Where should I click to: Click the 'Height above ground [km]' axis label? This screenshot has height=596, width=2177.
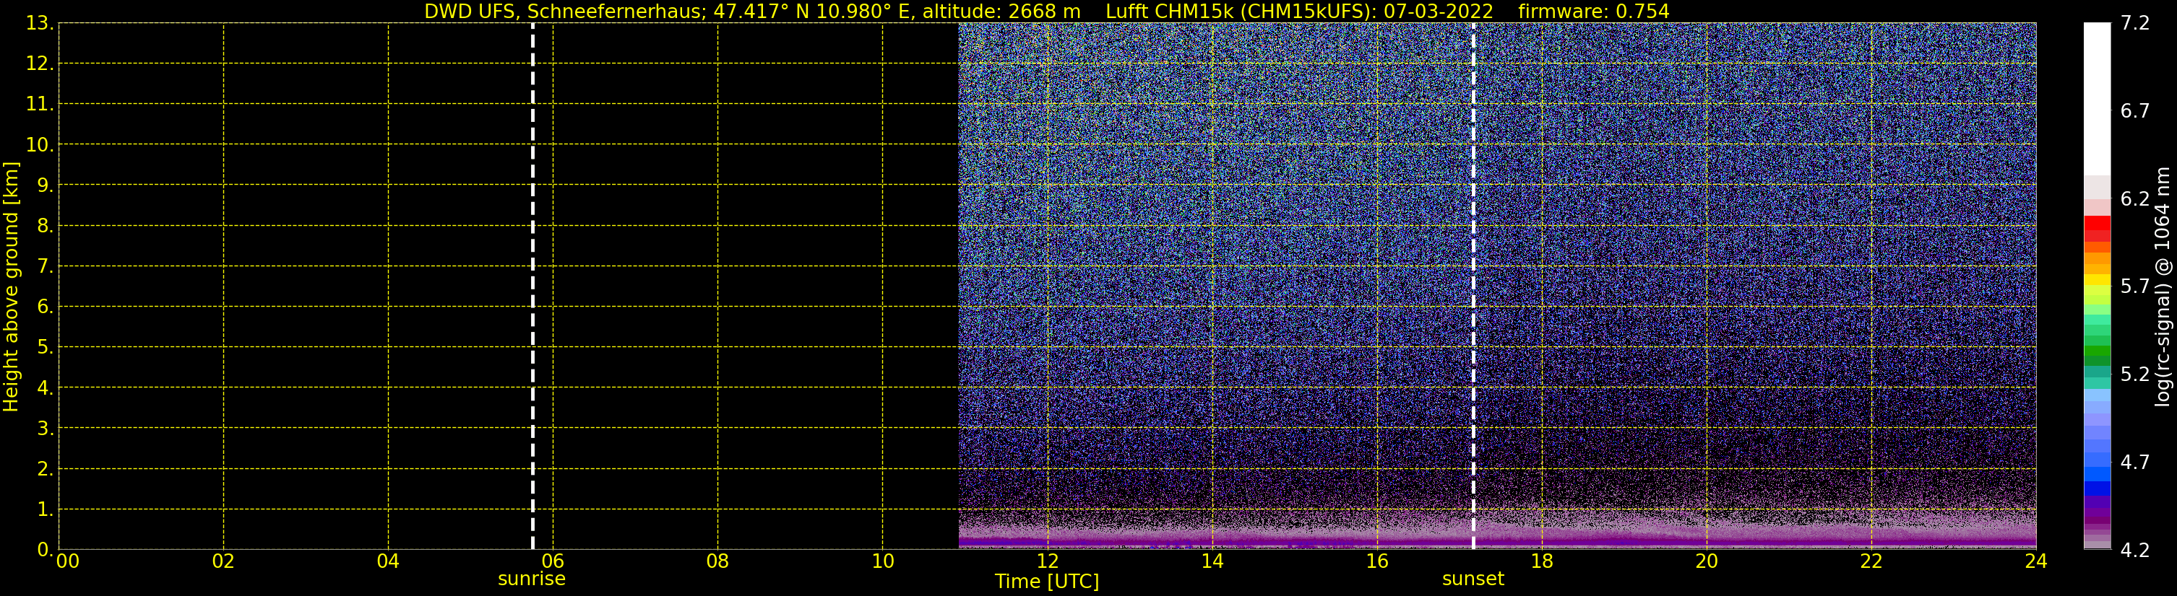pyautogui.click(x=11, y=286)
